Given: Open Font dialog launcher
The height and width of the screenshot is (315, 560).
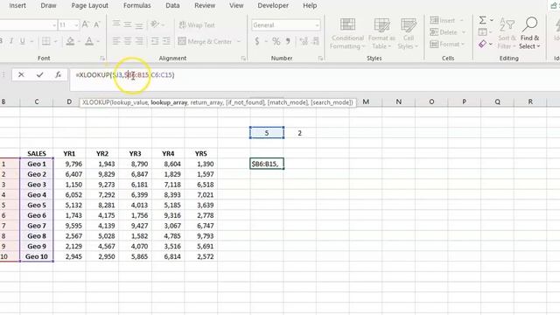Looking at the screenshot, I should [x=102, y=59].
